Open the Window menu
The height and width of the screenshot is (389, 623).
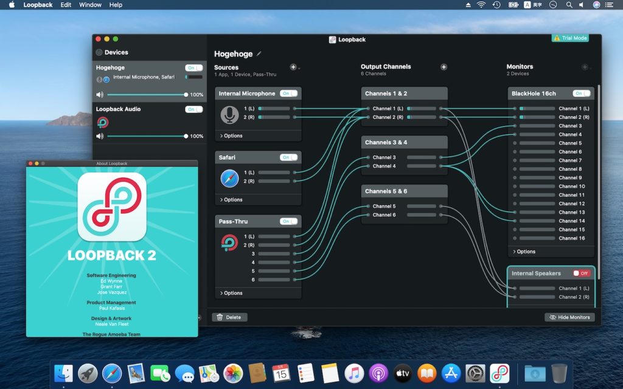[x=90, y=5]
